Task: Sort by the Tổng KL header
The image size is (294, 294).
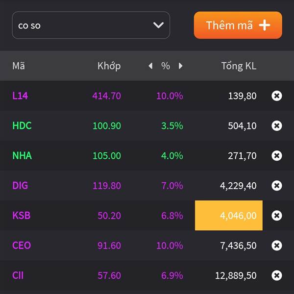Action: 239,66
